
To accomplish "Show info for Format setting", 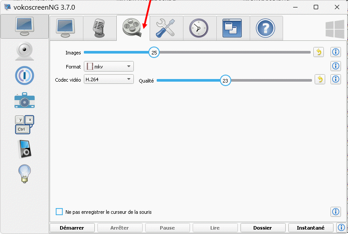I will [x=336, y=66].
